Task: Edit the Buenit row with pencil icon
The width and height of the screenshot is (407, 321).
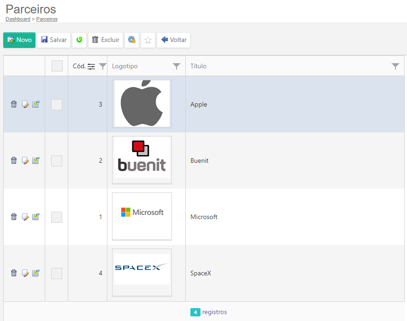Action: [25, 160]
